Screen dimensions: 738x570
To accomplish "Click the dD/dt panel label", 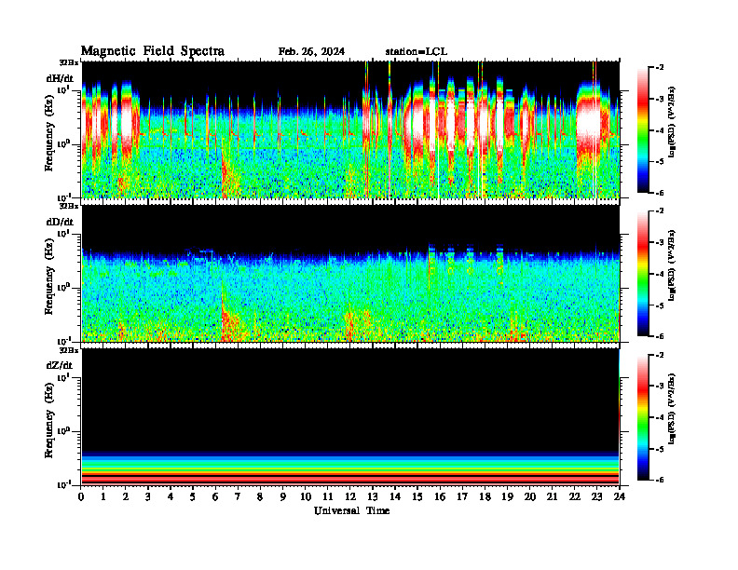I will pyautogui.click(x=60, y=222).
